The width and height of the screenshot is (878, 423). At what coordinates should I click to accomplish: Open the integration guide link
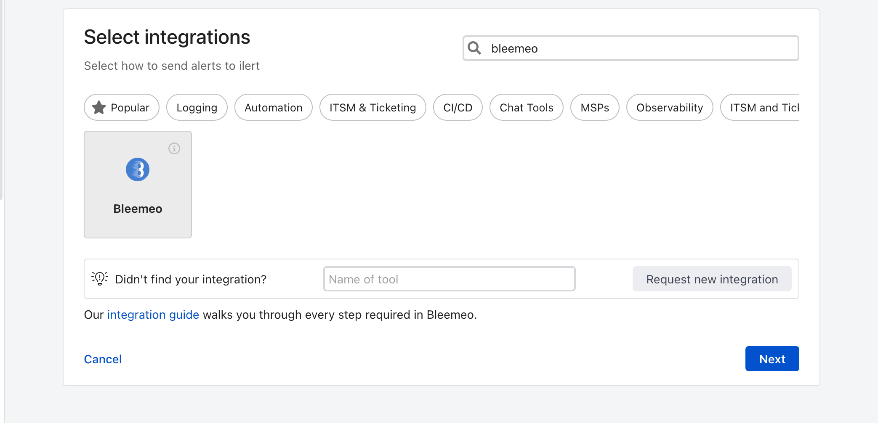pos(153,315)
